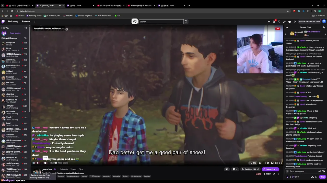This screenshot has width=327, height=183.
Task: Click the cowboy hat icon in top bar
Action: [289, 22]
